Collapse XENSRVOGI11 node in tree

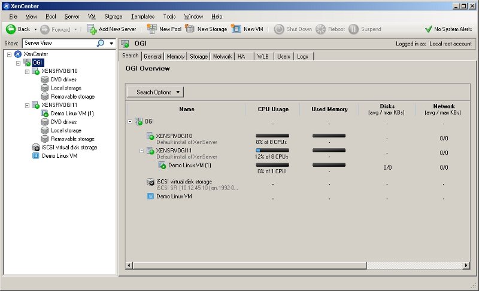pos(27,105)
